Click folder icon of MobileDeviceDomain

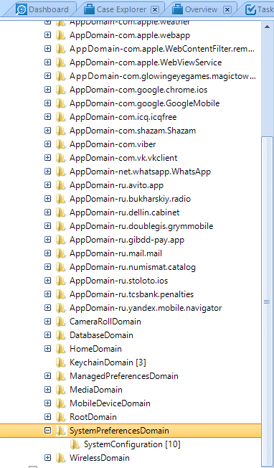60,403
